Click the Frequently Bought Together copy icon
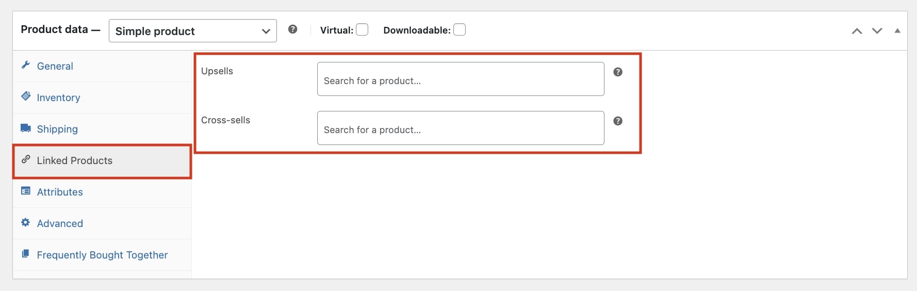The width and height of the screenshot is (917, 291). pos(25,254)
